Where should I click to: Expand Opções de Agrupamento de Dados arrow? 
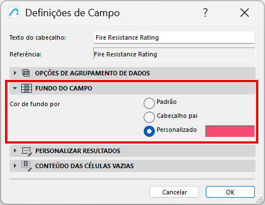[x=15, y=73]
